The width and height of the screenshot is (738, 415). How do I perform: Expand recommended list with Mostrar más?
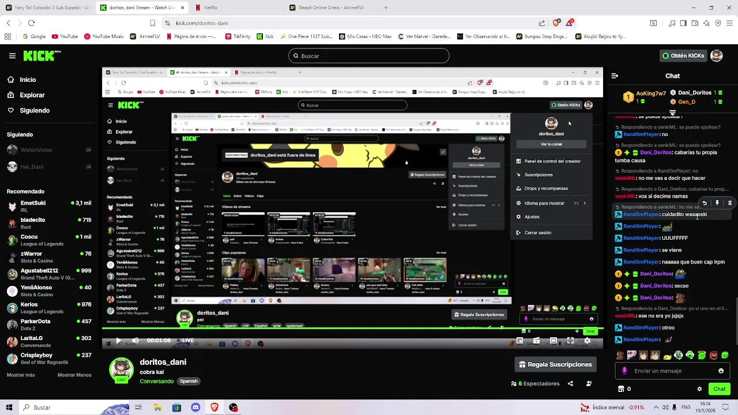tap(21, 375)
